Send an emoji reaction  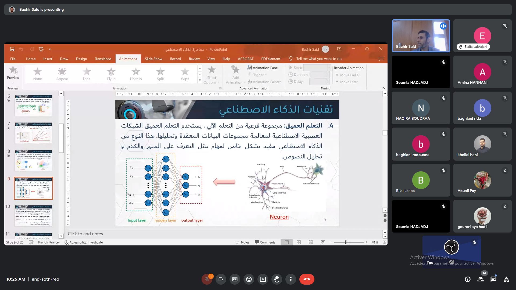[x=249, y=279]
